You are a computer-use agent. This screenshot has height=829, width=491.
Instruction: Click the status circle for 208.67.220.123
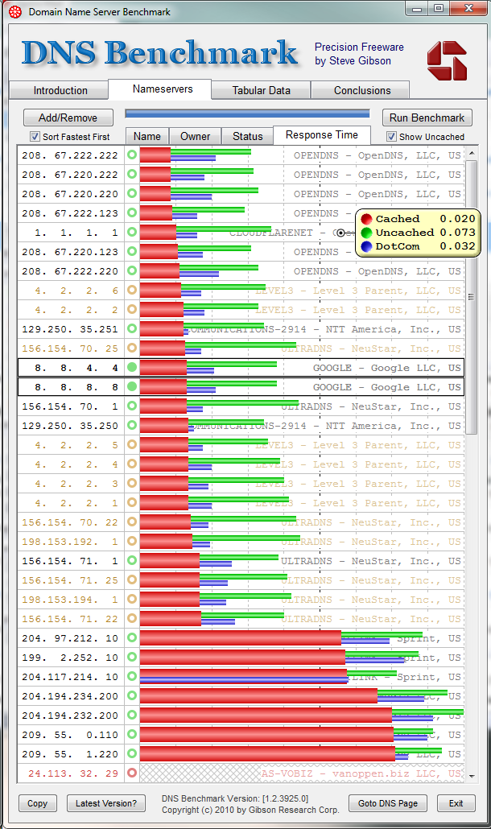131,251
